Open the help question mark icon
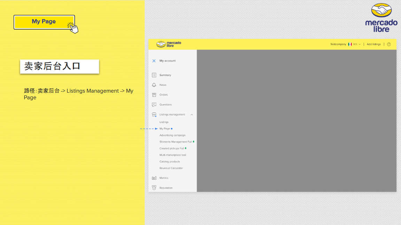The width and height of the screenshot is (401, 225). tap(389, 44)
